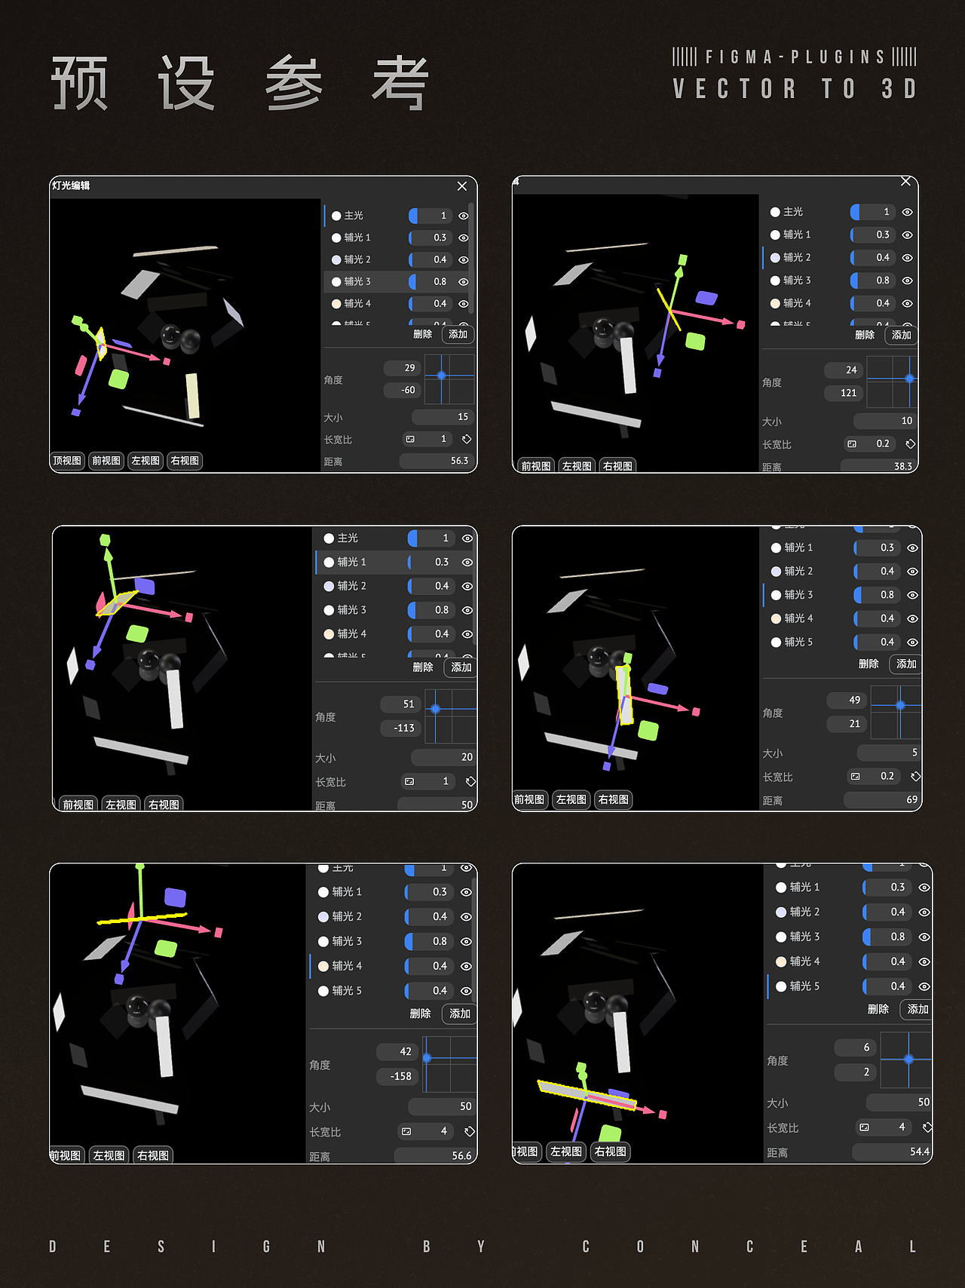Screen dimensions: 965x1288
Task: Toggle 辅光 4 eye in 灯光编辑 window
Action: coord(464,304)
